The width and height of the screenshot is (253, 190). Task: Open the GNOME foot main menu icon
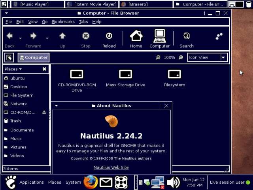[11, 182]
